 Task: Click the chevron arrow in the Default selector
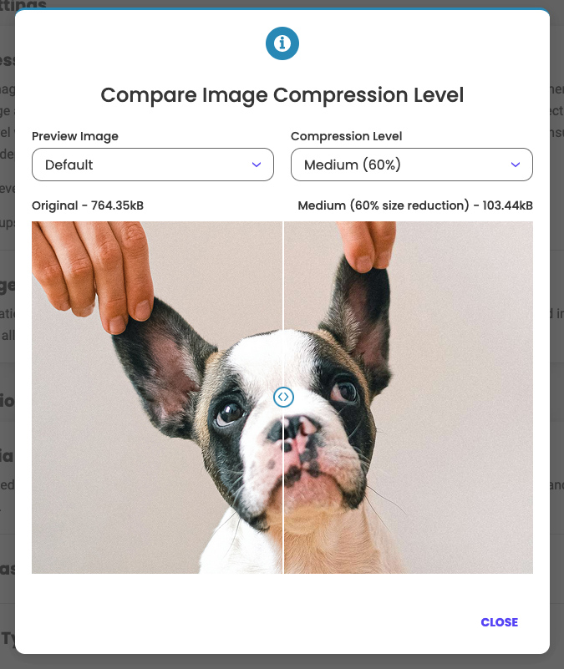[257, 165]
